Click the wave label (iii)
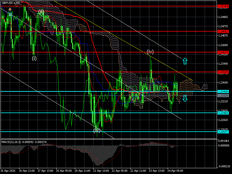This screenshot has height=174, width=232. [97, 130]
